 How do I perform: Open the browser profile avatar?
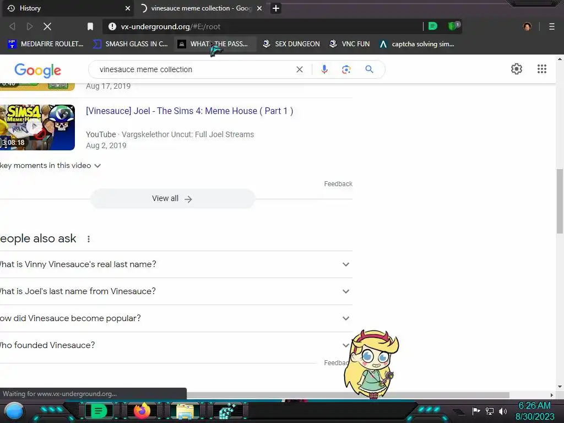(527, 26)
